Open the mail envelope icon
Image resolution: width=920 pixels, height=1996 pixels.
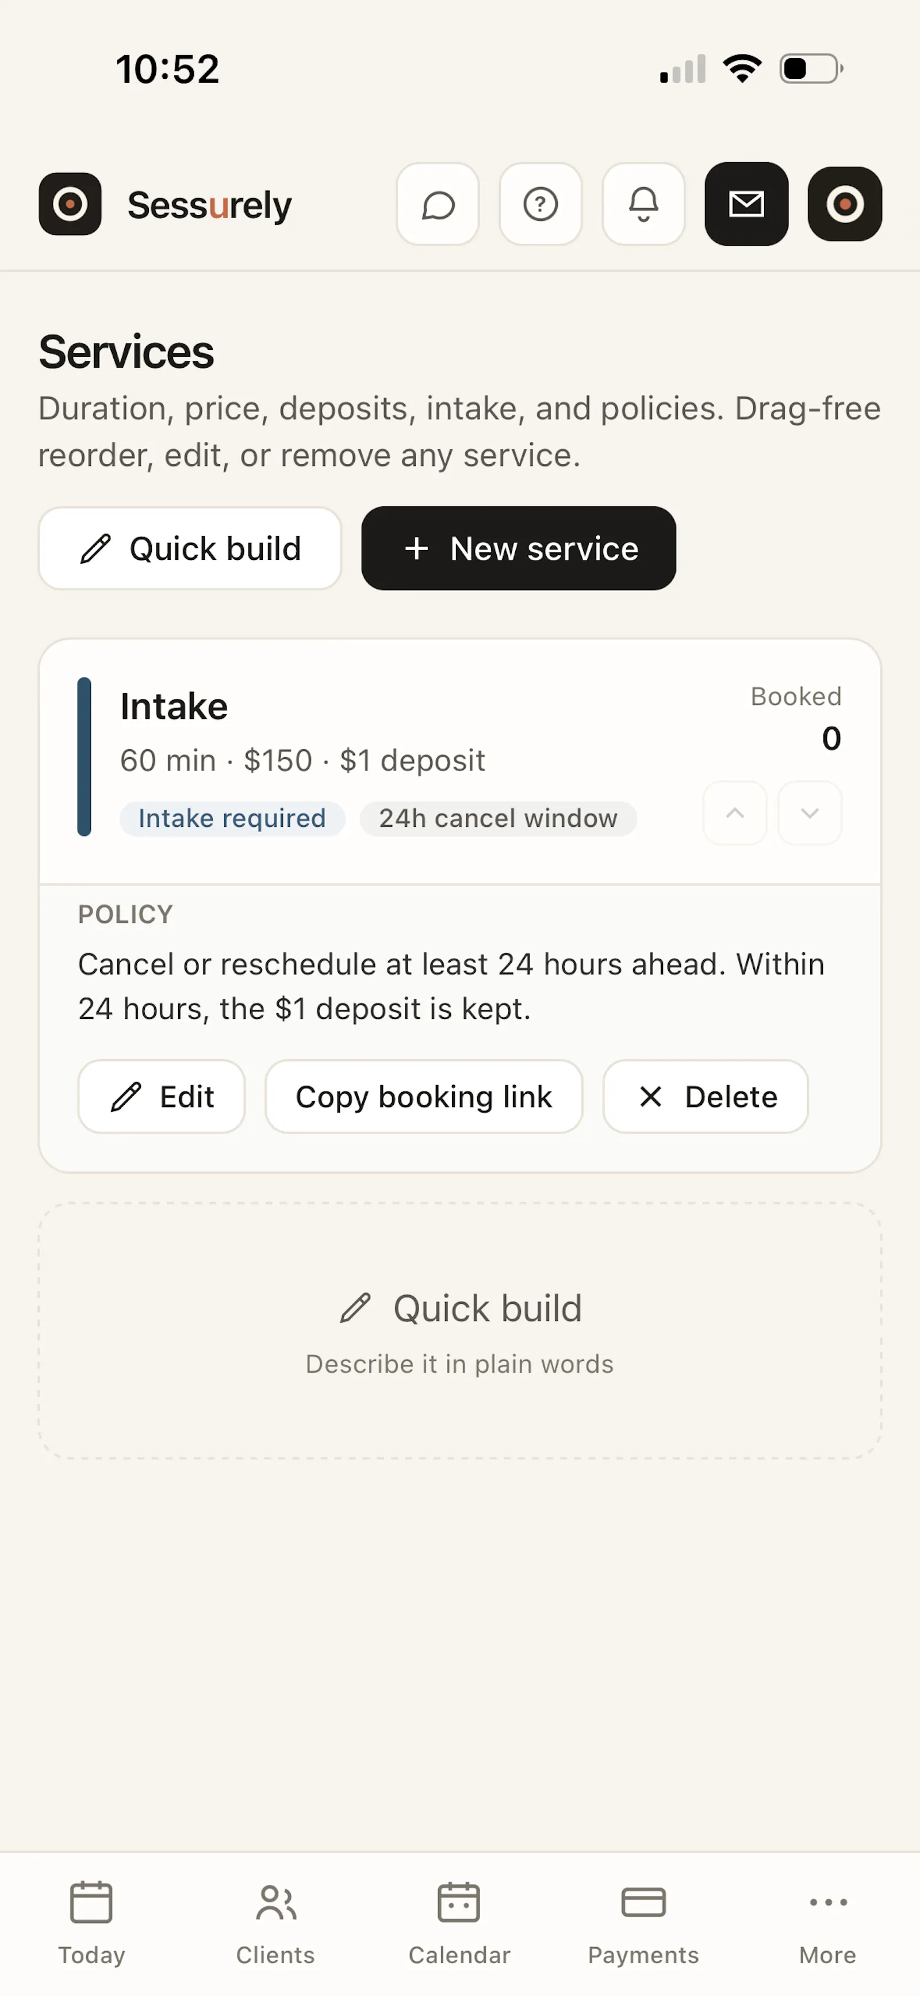[x=746, y=205]
